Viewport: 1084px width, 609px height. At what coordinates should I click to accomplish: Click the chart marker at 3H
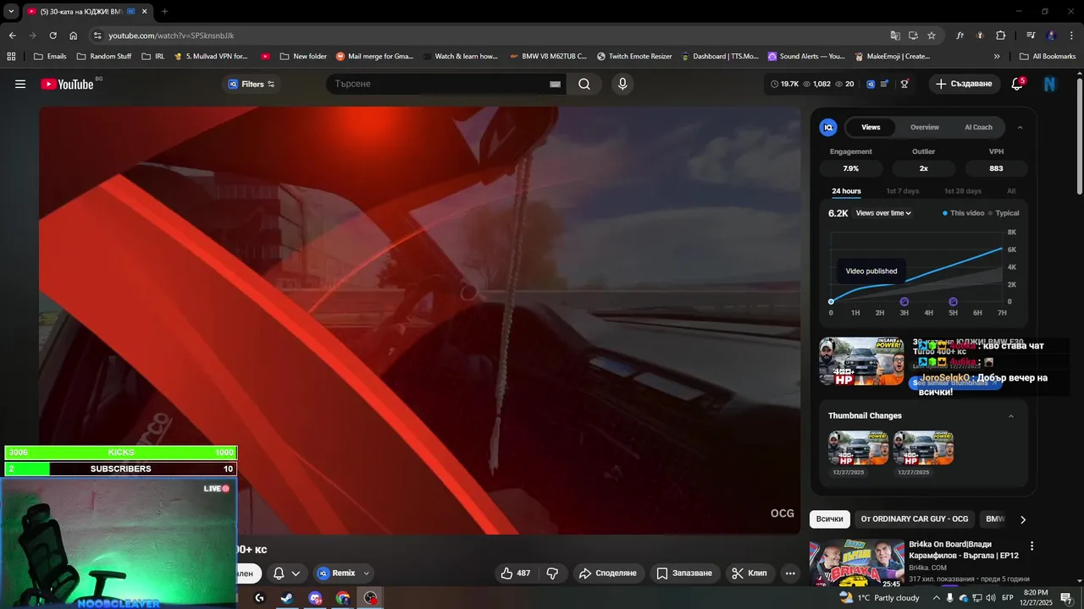pyautogui.click(x=904, y=301)
